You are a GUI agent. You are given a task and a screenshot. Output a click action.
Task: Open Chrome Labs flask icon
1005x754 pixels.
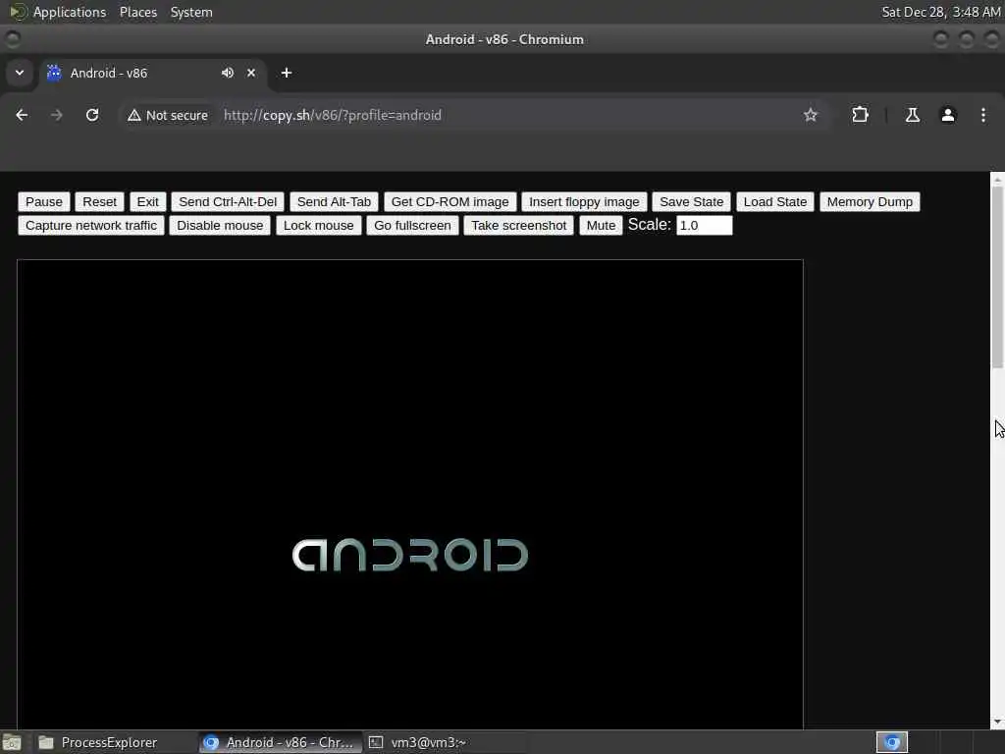912,115
